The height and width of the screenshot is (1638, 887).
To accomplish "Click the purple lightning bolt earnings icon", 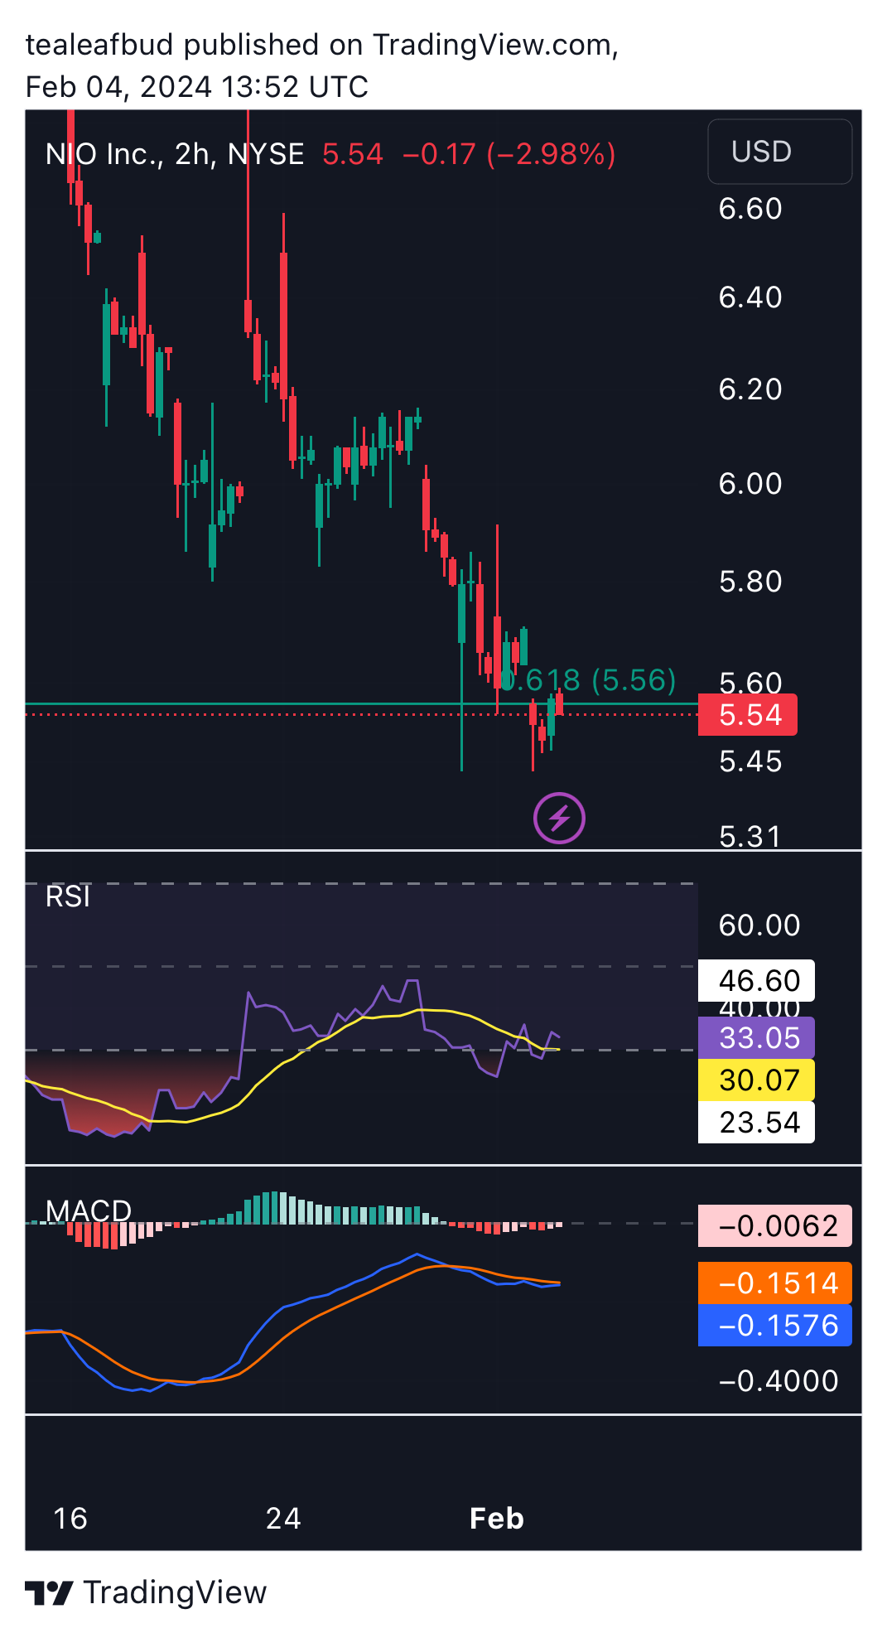I will tap(559, 819).
